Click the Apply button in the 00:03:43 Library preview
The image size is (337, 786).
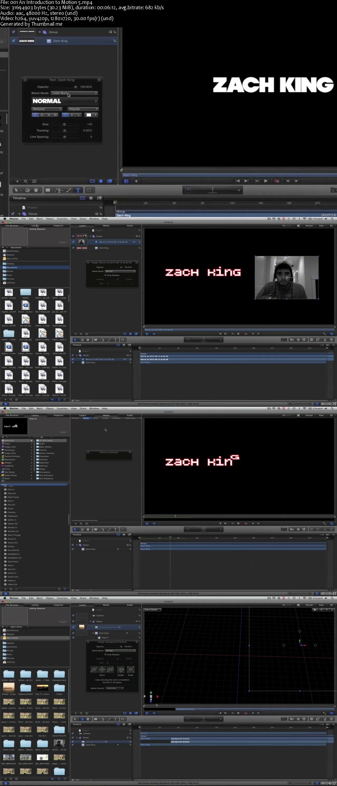tap(63, 432)
